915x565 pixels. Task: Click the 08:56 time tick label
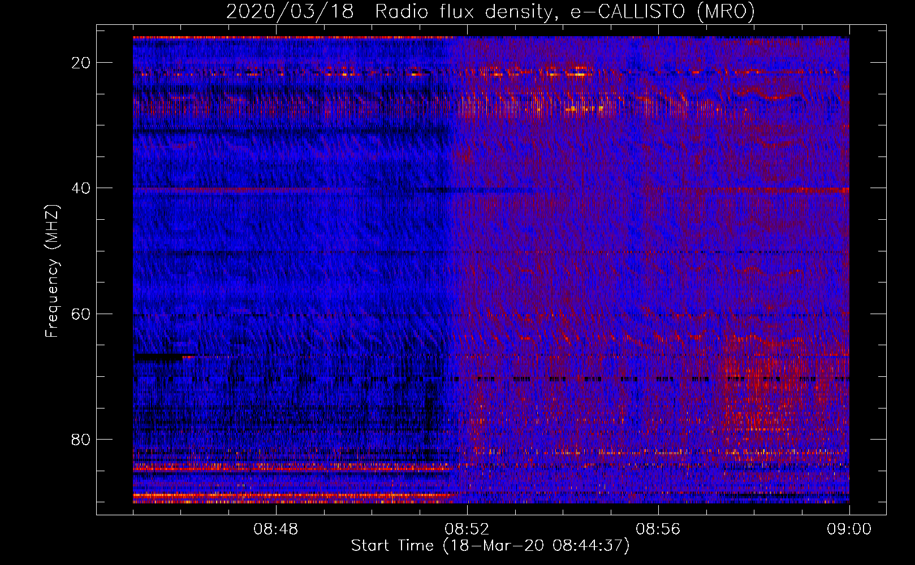[658, 529]
